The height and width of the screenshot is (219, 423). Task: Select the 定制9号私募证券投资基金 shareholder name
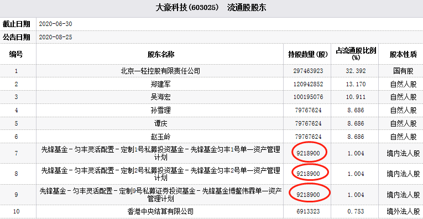[160, 195]
